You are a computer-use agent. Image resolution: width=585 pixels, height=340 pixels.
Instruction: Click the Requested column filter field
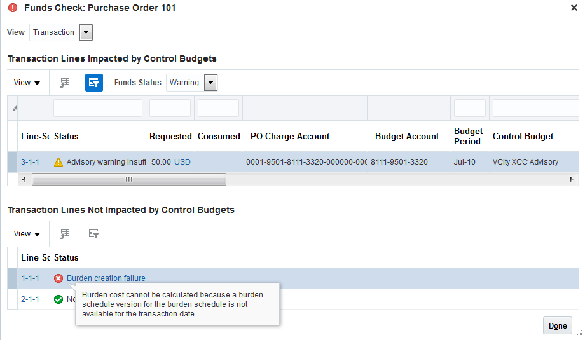tap(170, 109)
